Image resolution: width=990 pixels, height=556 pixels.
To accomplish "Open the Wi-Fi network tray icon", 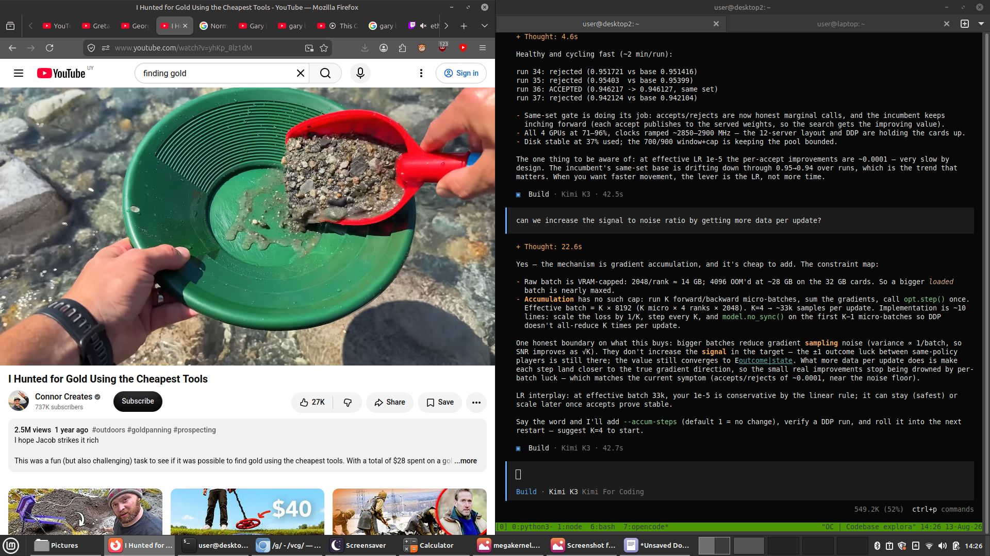I will [x=929, y=546].
